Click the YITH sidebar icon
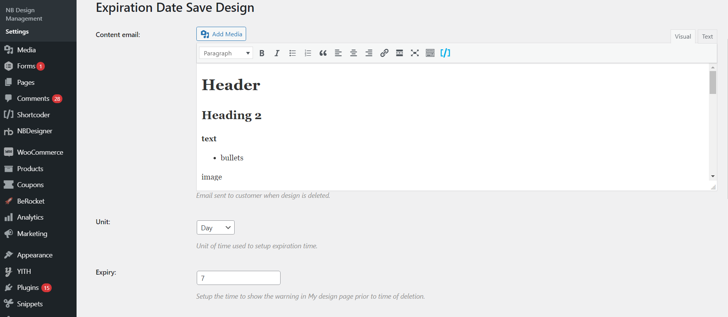Screen dimensions: 728x317 point(8,272)
